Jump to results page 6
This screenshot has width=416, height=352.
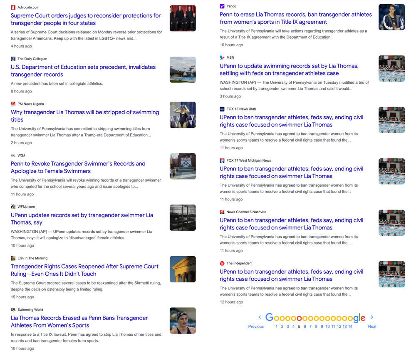tap(305, 327)
